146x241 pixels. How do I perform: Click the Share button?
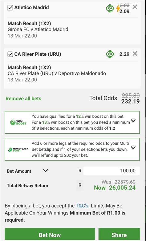119,234
